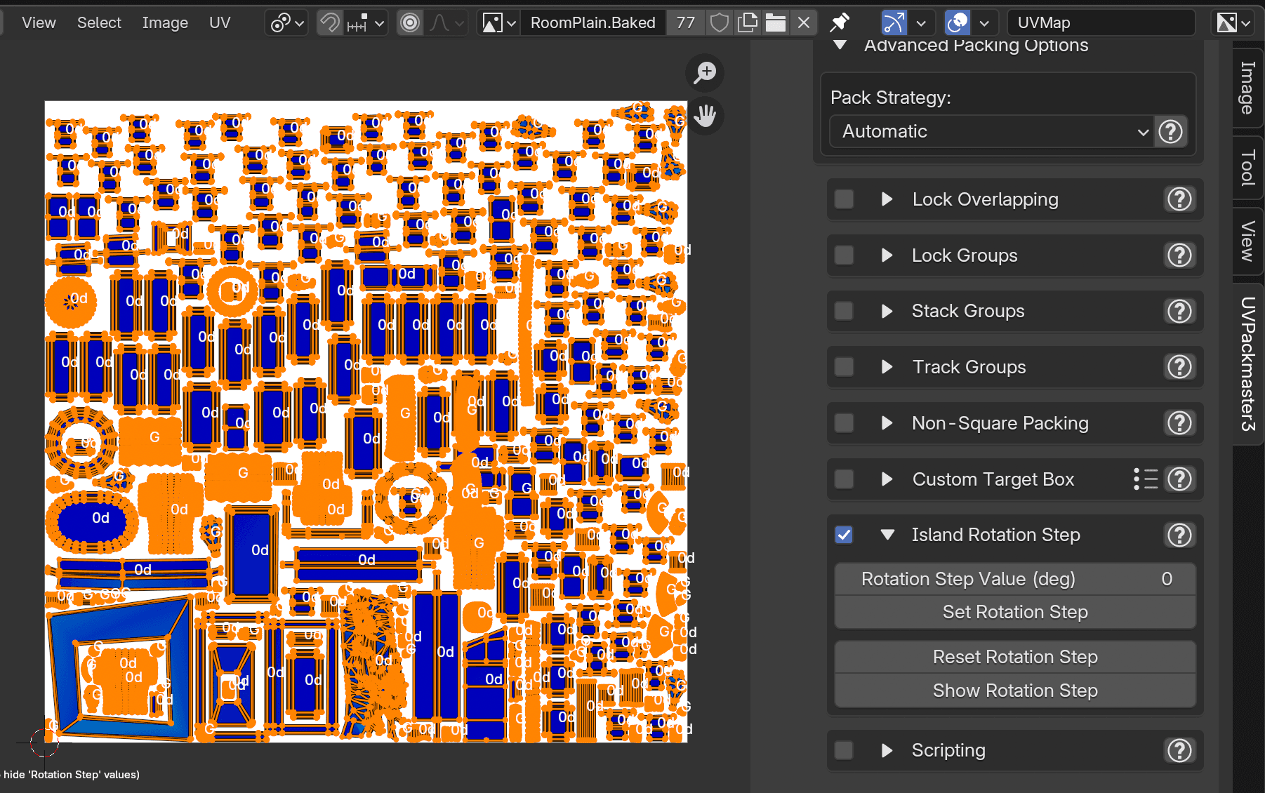Viewport: 1265px width, 793px height.
Task: Enable the Non-Square Packing checkbox
Action: 845,423
